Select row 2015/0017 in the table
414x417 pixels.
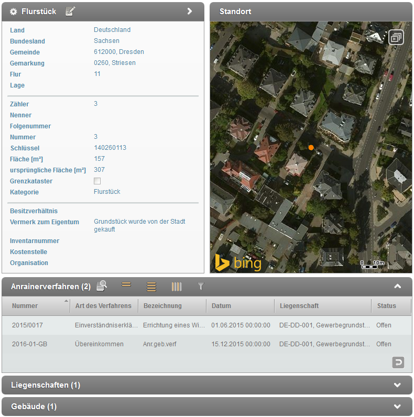27,325
